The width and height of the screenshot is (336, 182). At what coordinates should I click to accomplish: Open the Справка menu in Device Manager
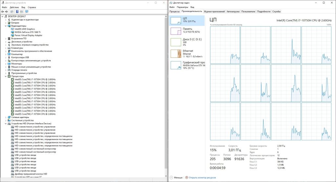pyautogui.click(x=32, y=7)
